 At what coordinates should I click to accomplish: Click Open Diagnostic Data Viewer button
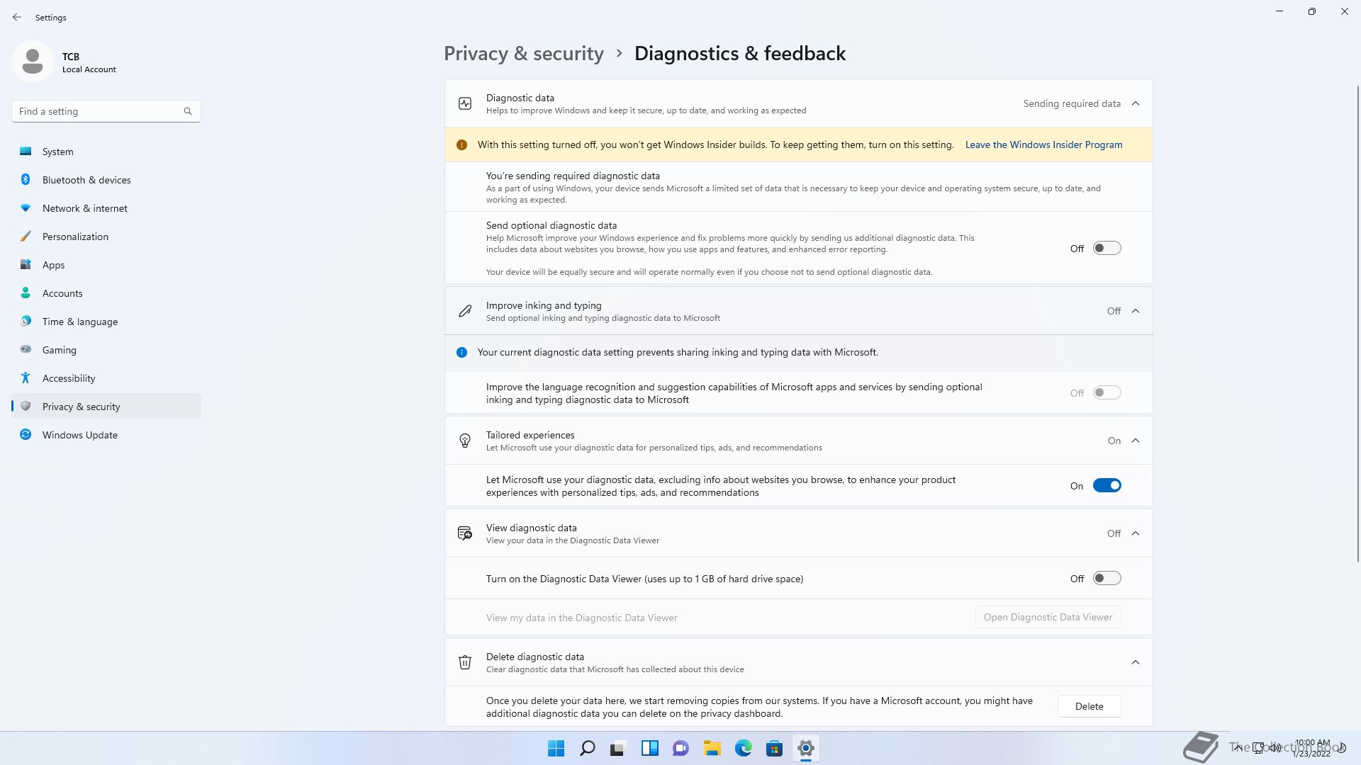coord(1048,617)
